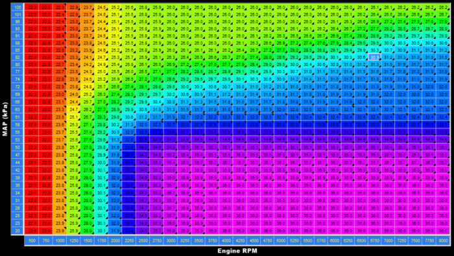Screen dimensions: 454x256
Task: Select the 22.0 cell at 20 kPa, 500 RPM
Action: 32,231
